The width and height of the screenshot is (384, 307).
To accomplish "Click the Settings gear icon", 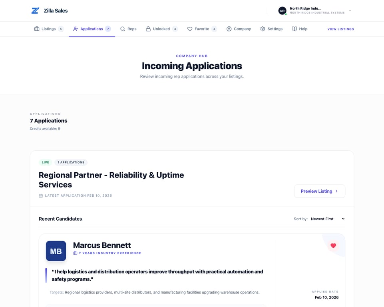I will coord(263,29).
